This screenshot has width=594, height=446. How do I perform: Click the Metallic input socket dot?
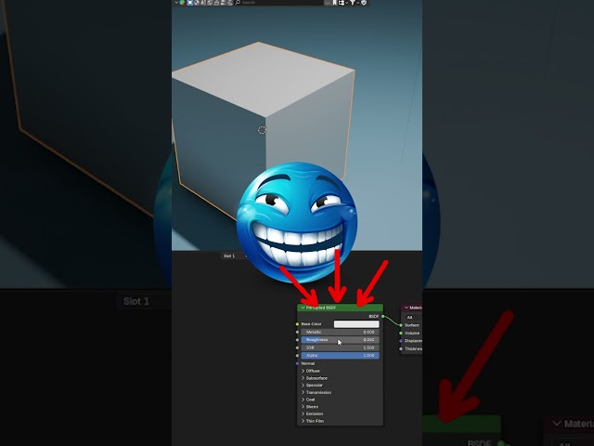pyautogui.click(x=297, y=332)
